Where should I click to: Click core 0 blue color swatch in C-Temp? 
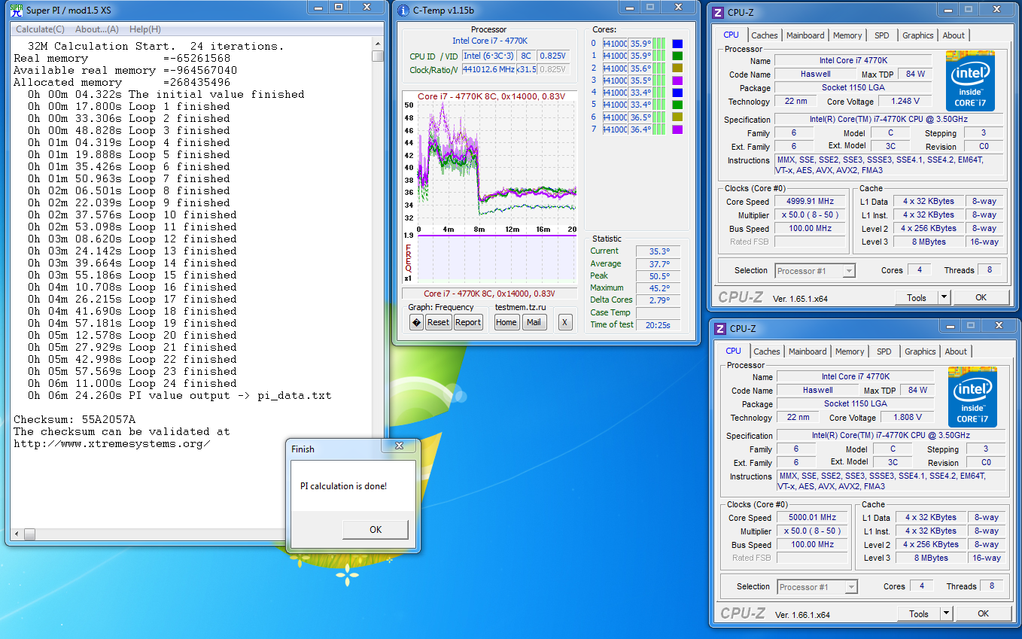(x=677, y=44)
